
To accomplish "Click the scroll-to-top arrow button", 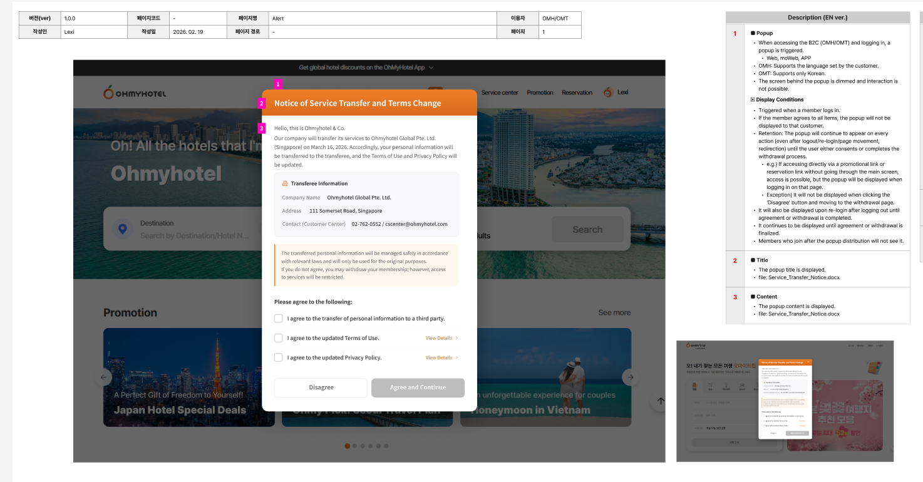I will point(659,402).
